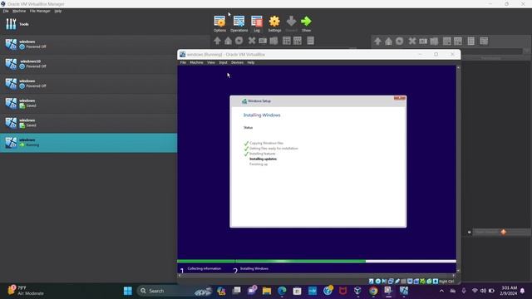Open the Manager's Machine menu

pos(19,11)
